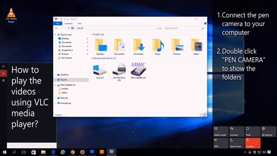Launch Microsoft Edge from taskbar
Screen dimensions: 277x156
coord(53,152)
